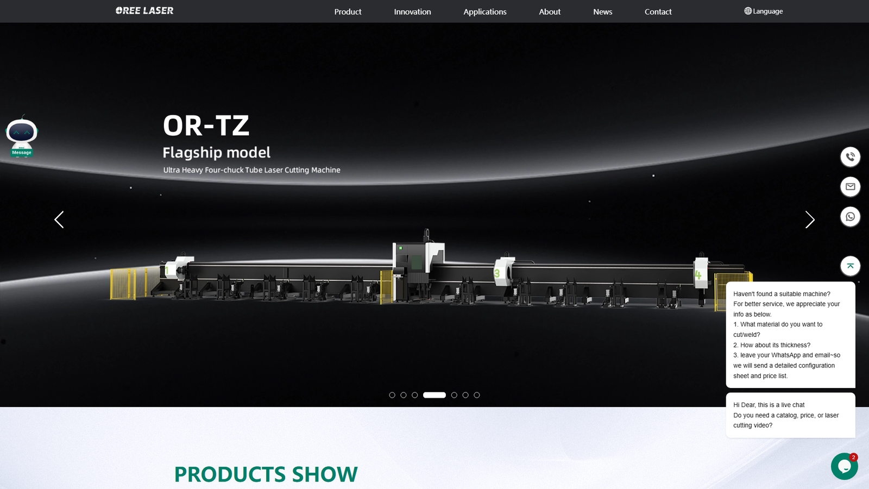Go to next slide with right arrow
869x489 pixels.
point(809,220)
